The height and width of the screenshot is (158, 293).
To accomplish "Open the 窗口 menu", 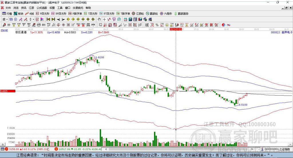I will [x=68, y=8].
